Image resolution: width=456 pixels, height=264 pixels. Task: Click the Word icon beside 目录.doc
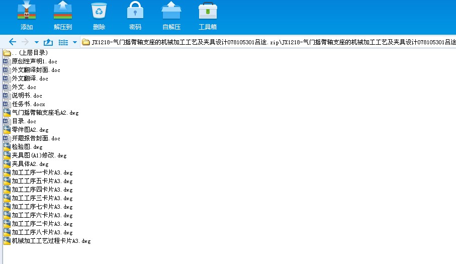click(x=7, y=121)
